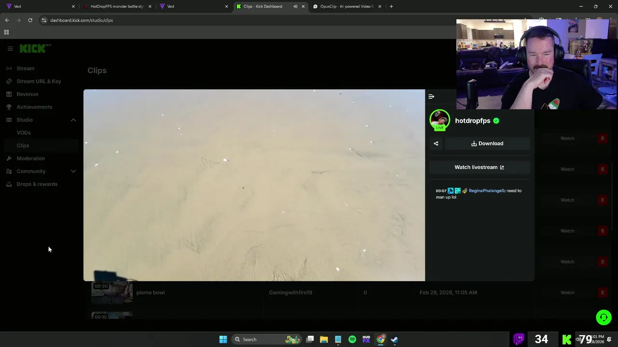Open the Moderation page
Viewport: 618px width, 347px height.
31,159
